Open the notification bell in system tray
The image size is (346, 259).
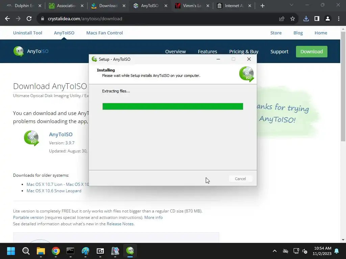(337, 251)
